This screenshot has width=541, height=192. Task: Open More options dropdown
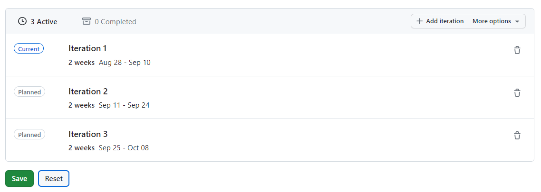coord(496,21)
